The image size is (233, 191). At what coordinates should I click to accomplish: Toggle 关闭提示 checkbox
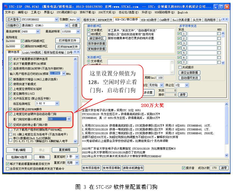point(180,67)
